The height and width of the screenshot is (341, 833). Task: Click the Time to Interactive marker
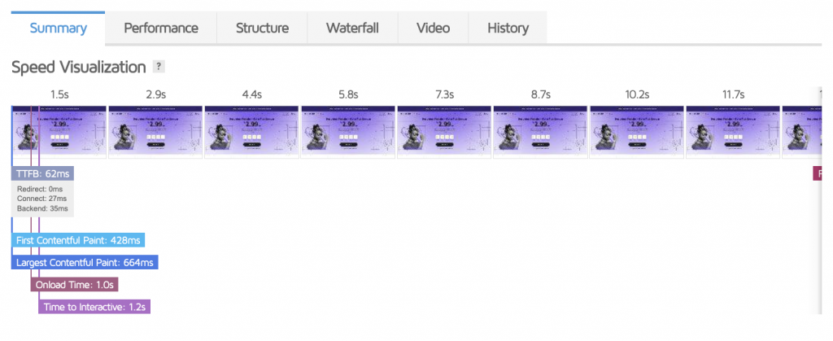tap(94, 307)
